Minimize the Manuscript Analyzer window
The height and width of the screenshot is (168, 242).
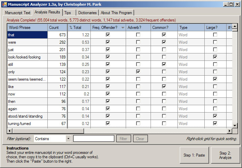[x=226, y=4]
